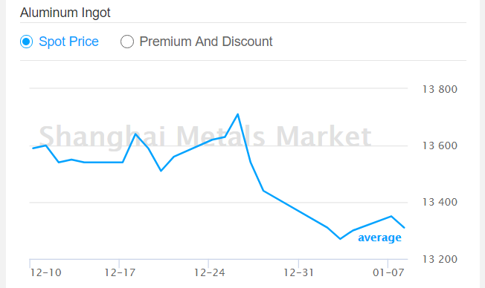
Task: Click the 13 800 price axis label
Action: [x=440, y=89]
